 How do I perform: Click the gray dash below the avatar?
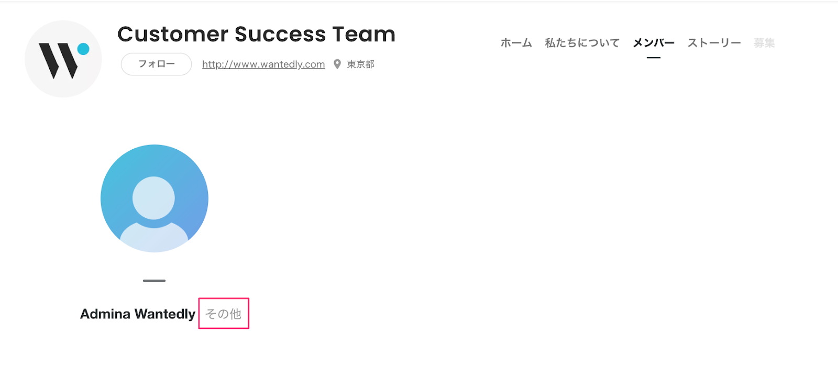pyautogui.click(x=154, y=281)
